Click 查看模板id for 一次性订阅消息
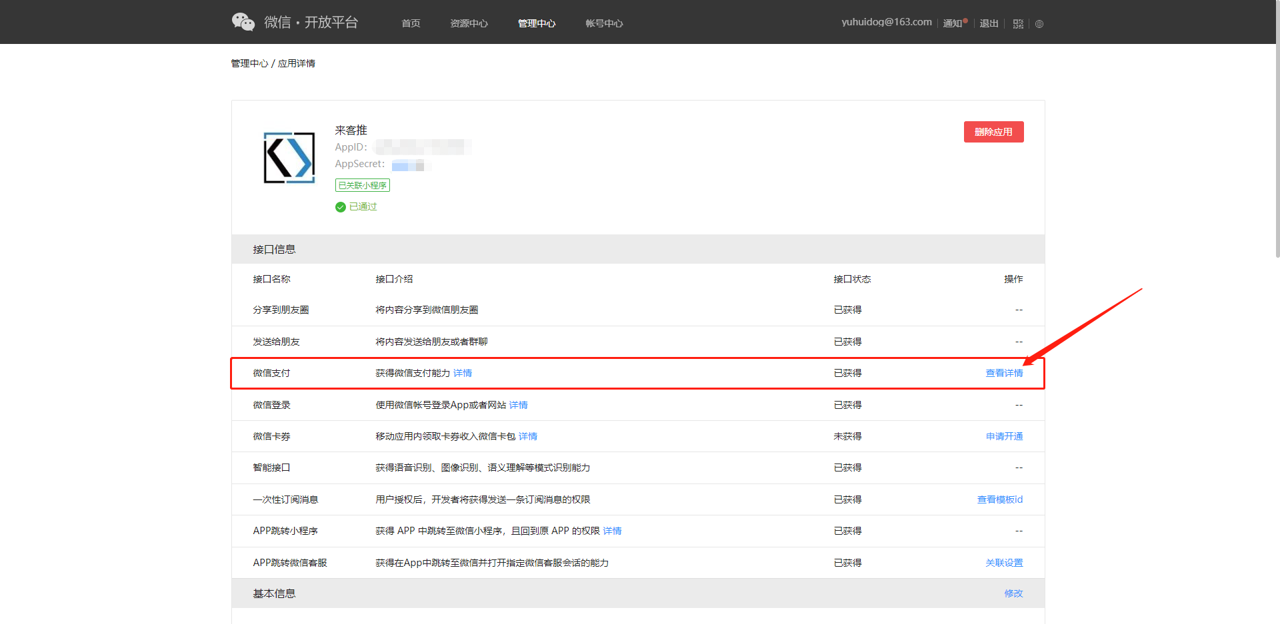The width and height of the screenshot is (1280, 624). (x=1000, y=499)
